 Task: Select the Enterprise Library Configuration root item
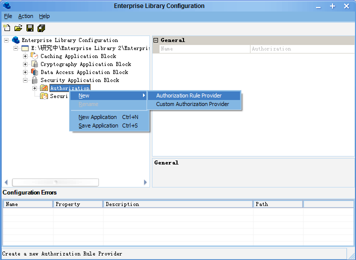tap(70, 40)
